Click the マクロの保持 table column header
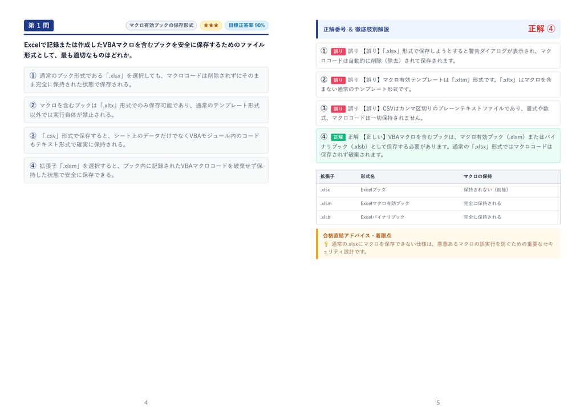The width and height of the screenshot is (584, 415). point(477,176)
